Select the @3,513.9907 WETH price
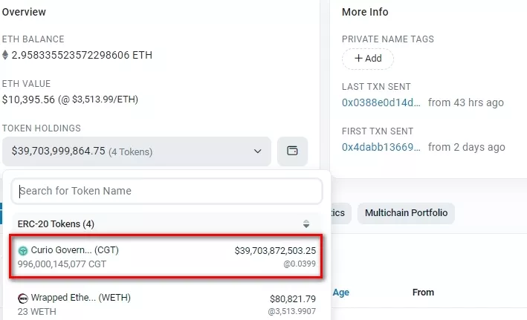Viewport: 527px width, 320px height. (291, 312)
